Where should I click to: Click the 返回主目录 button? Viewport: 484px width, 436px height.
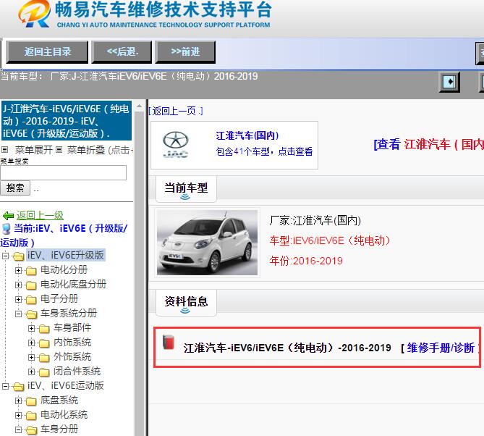[x=47, y=51]
